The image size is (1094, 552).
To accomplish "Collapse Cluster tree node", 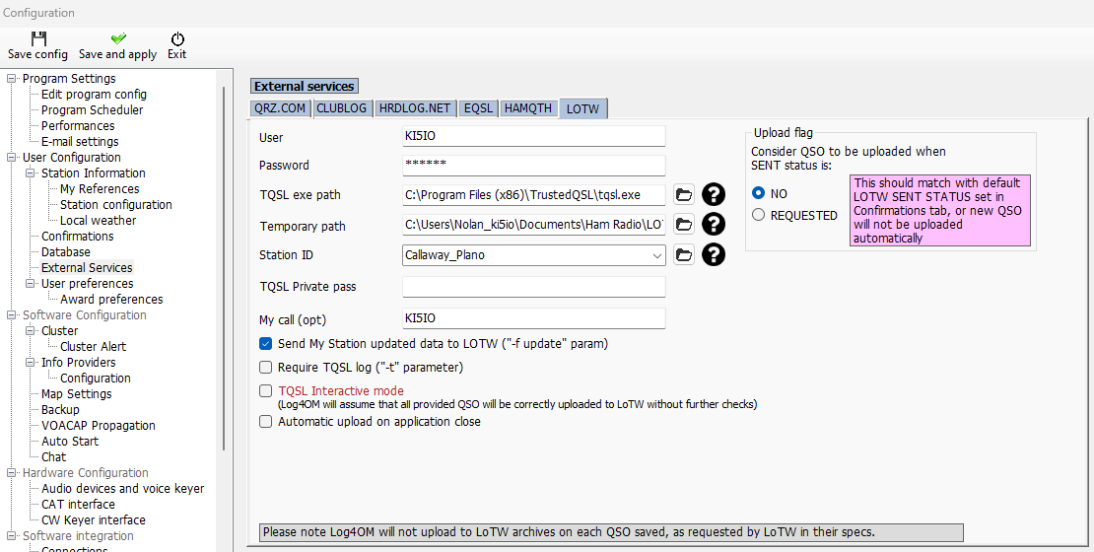I will (30, 331).
